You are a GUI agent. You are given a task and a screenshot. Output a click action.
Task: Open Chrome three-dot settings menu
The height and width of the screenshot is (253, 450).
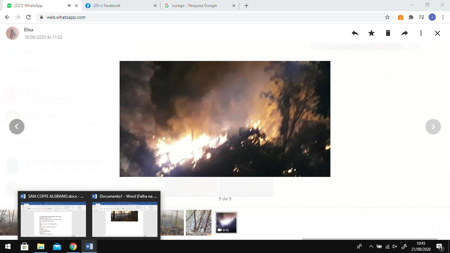442,17
